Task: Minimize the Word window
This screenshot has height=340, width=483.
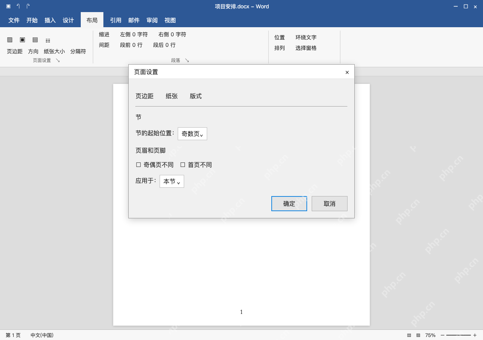Action: click(456, 6)
